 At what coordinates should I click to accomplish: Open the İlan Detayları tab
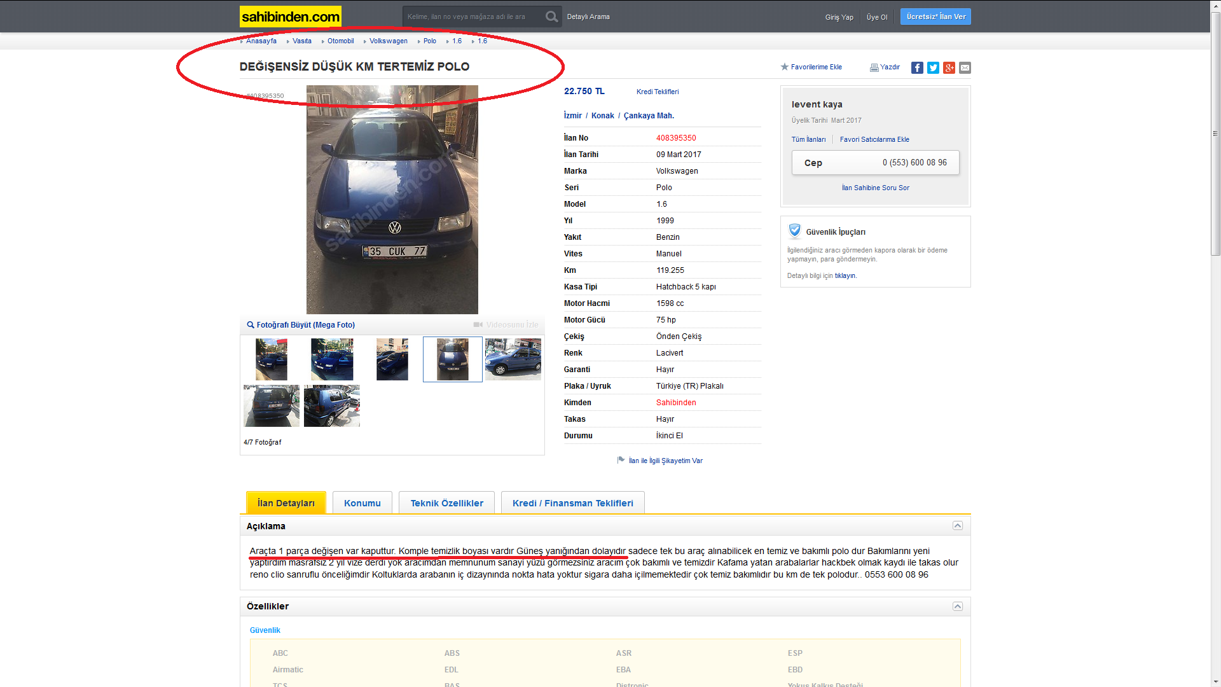(286, 503)
